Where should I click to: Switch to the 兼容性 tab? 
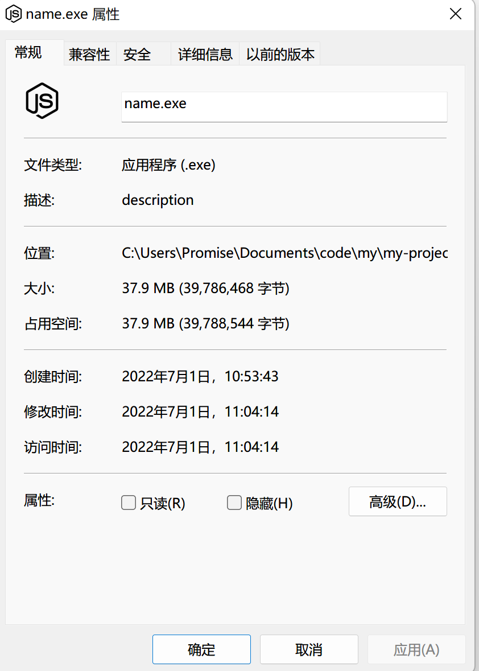pos(89,53)
